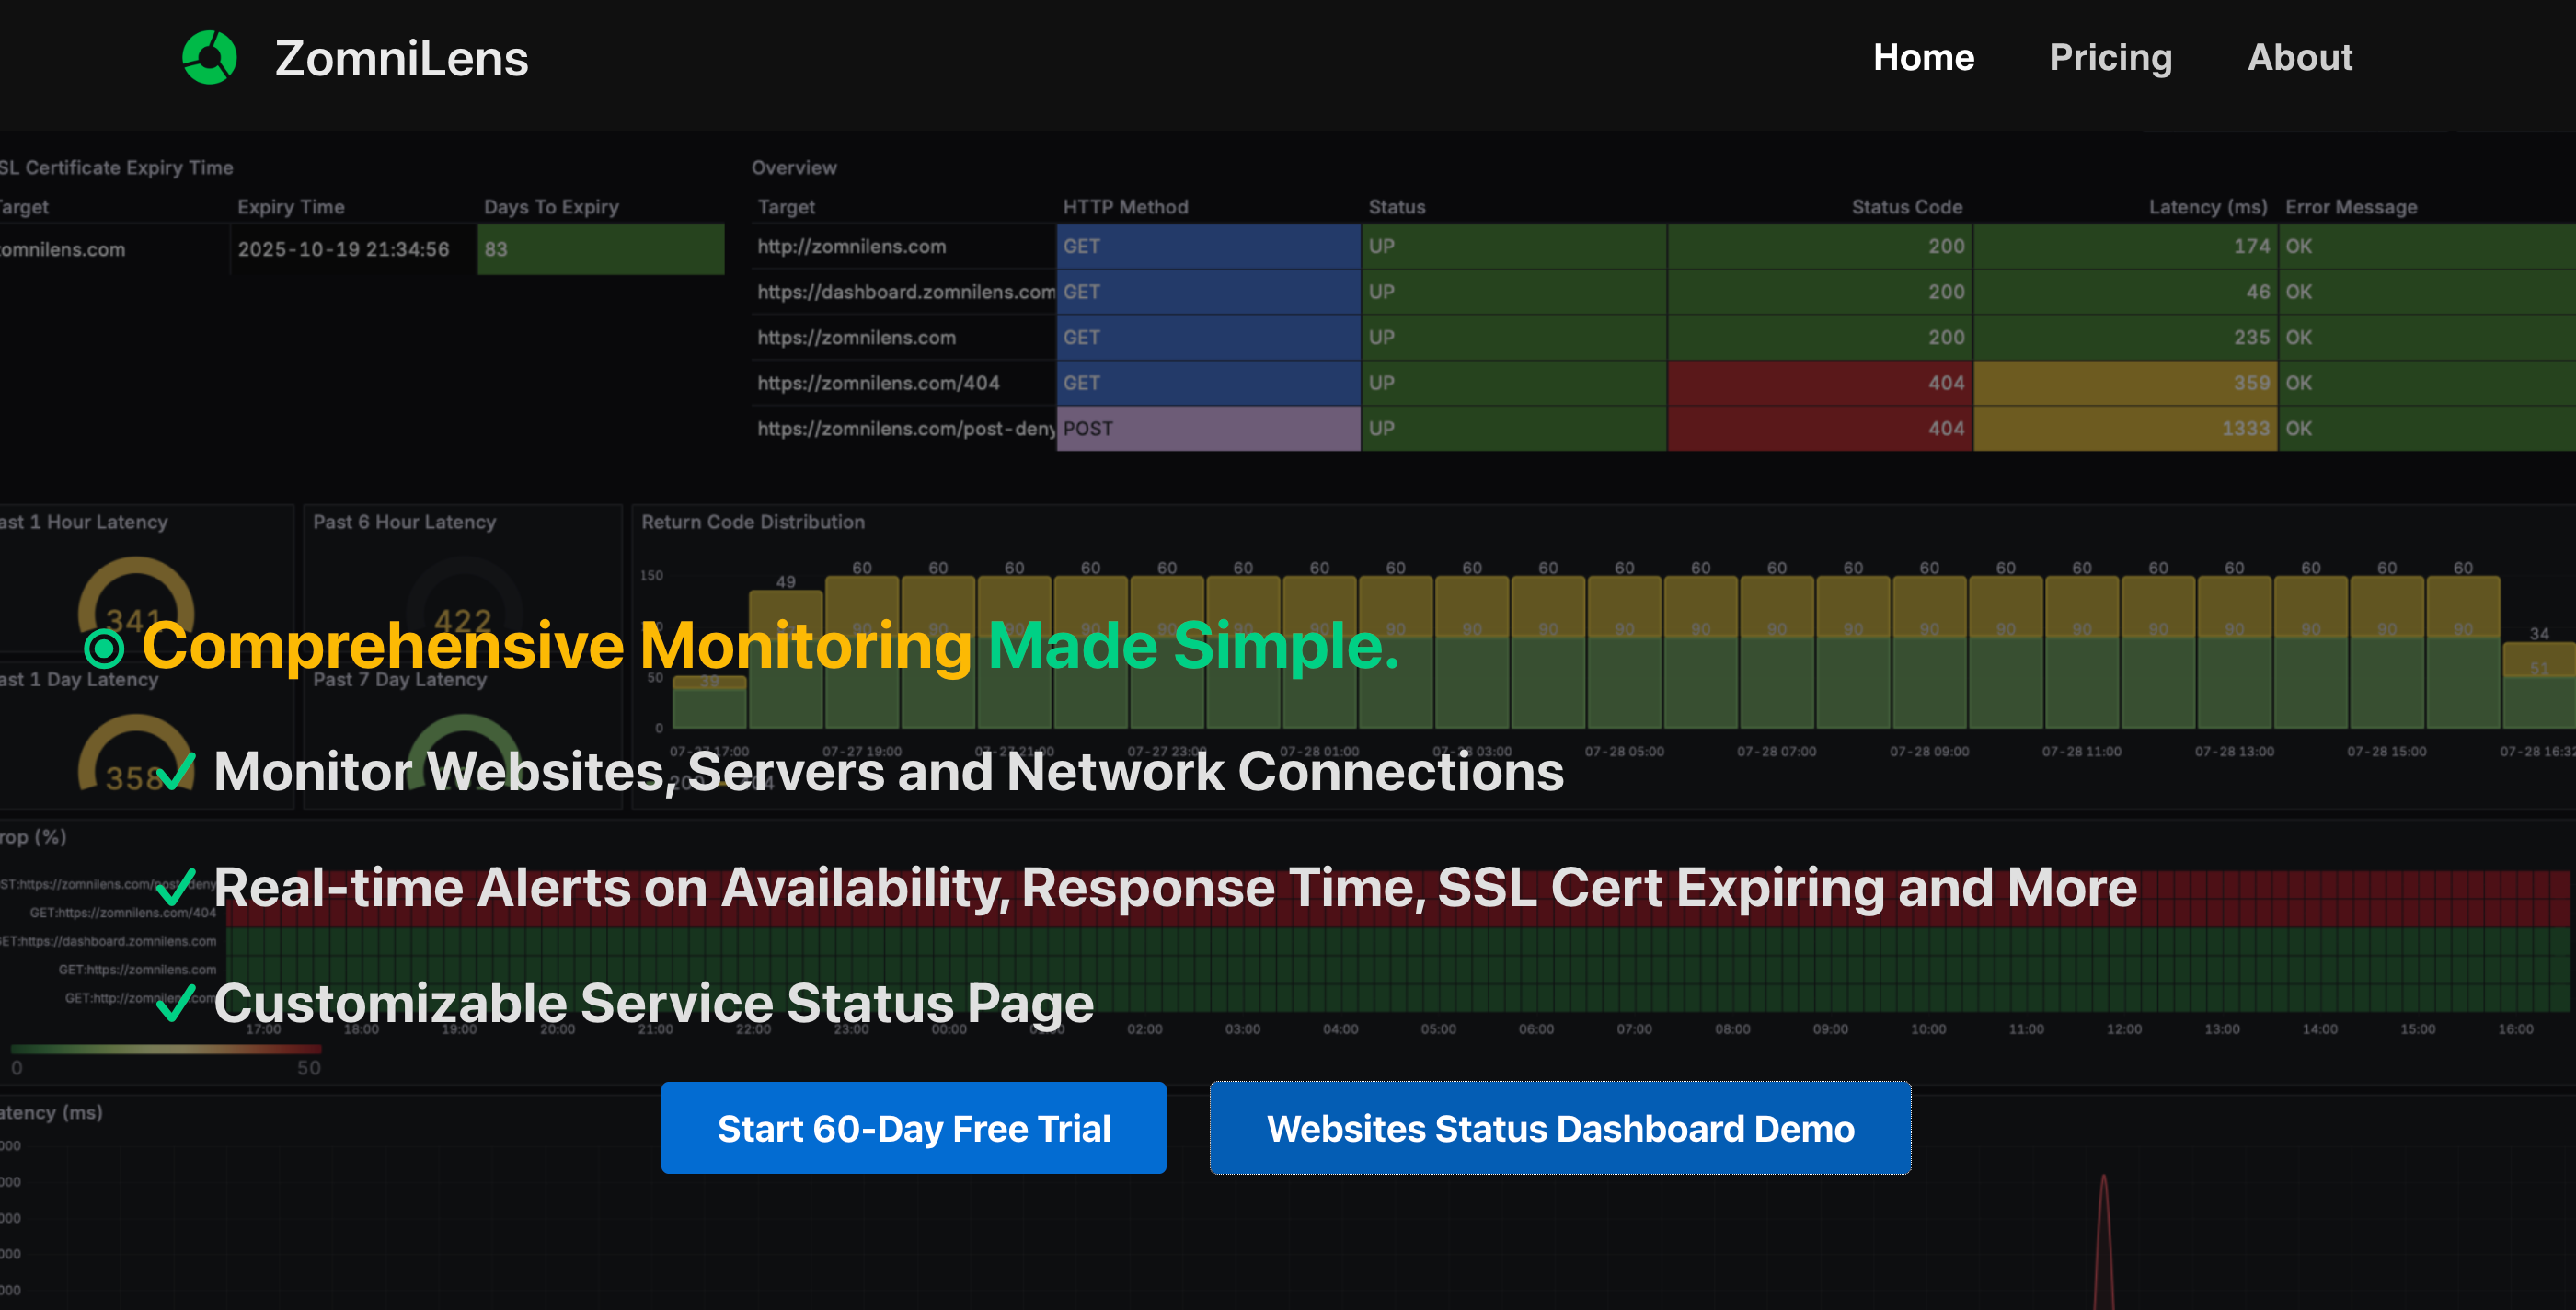Click the color gradient legend bar 0-50
Viewport: 2576px width, 1310px height.
(x=166, y=1049)
